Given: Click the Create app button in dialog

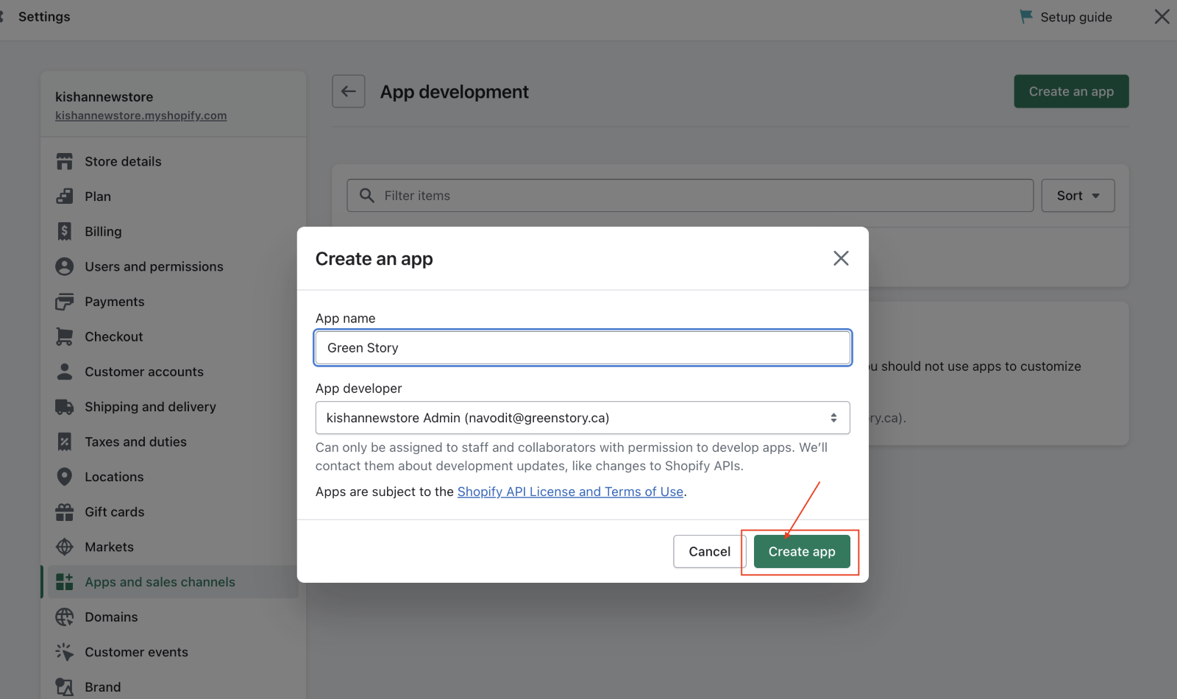Looking at the screenshot, I should point(802,552).
